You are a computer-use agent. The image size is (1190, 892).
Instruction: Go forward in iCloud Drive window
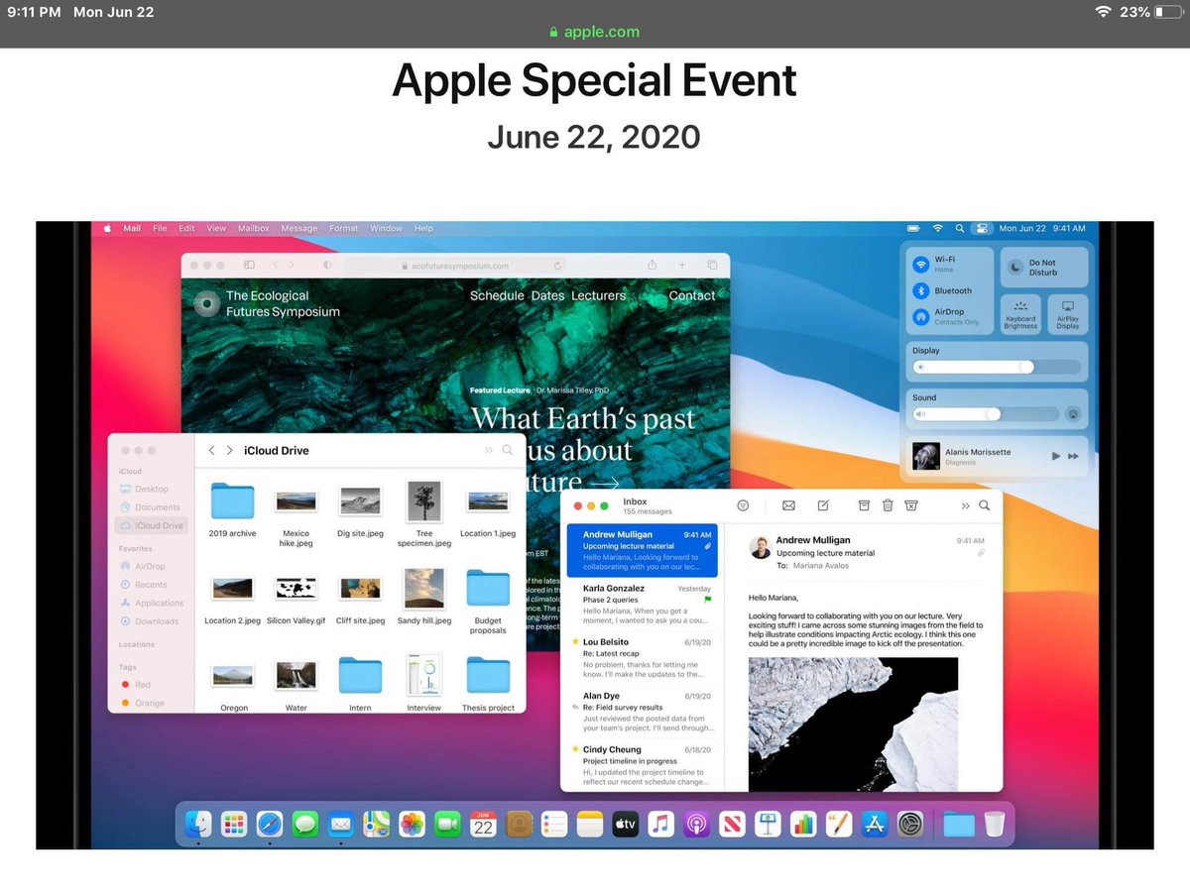click(x=230, y=450)
